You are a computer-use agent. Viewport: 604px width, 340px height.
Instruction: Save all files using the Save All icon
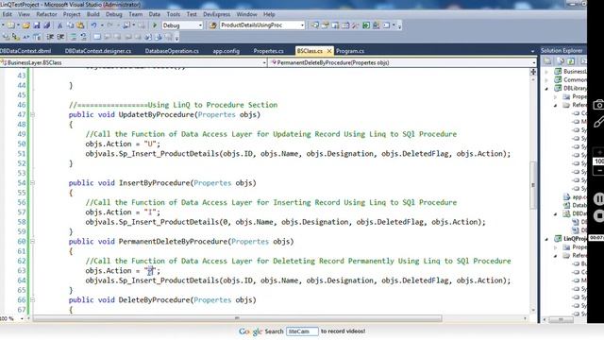[46, 25]
